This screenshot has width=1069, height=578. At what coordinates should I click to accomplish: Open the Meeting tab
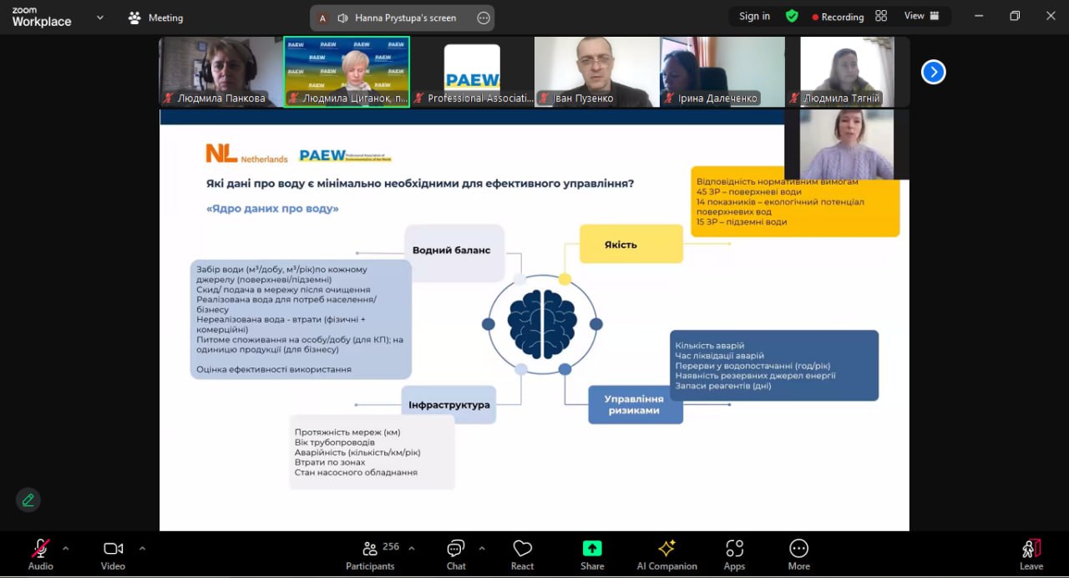click(x=155, y=18)
